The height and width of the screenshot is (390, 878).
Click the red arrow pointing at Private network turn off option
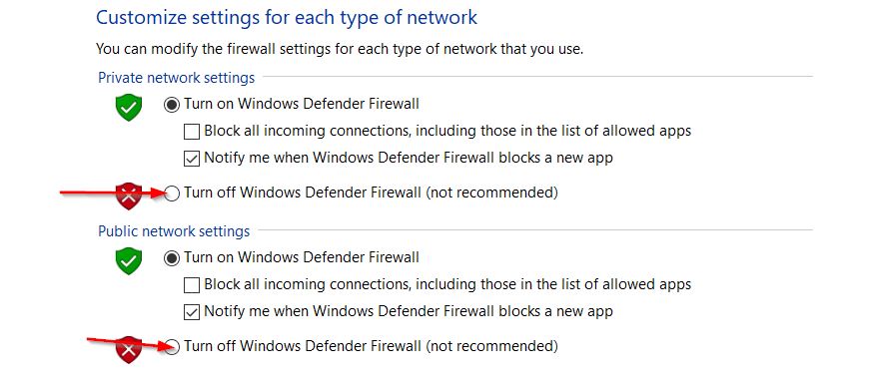coord(112,194)
